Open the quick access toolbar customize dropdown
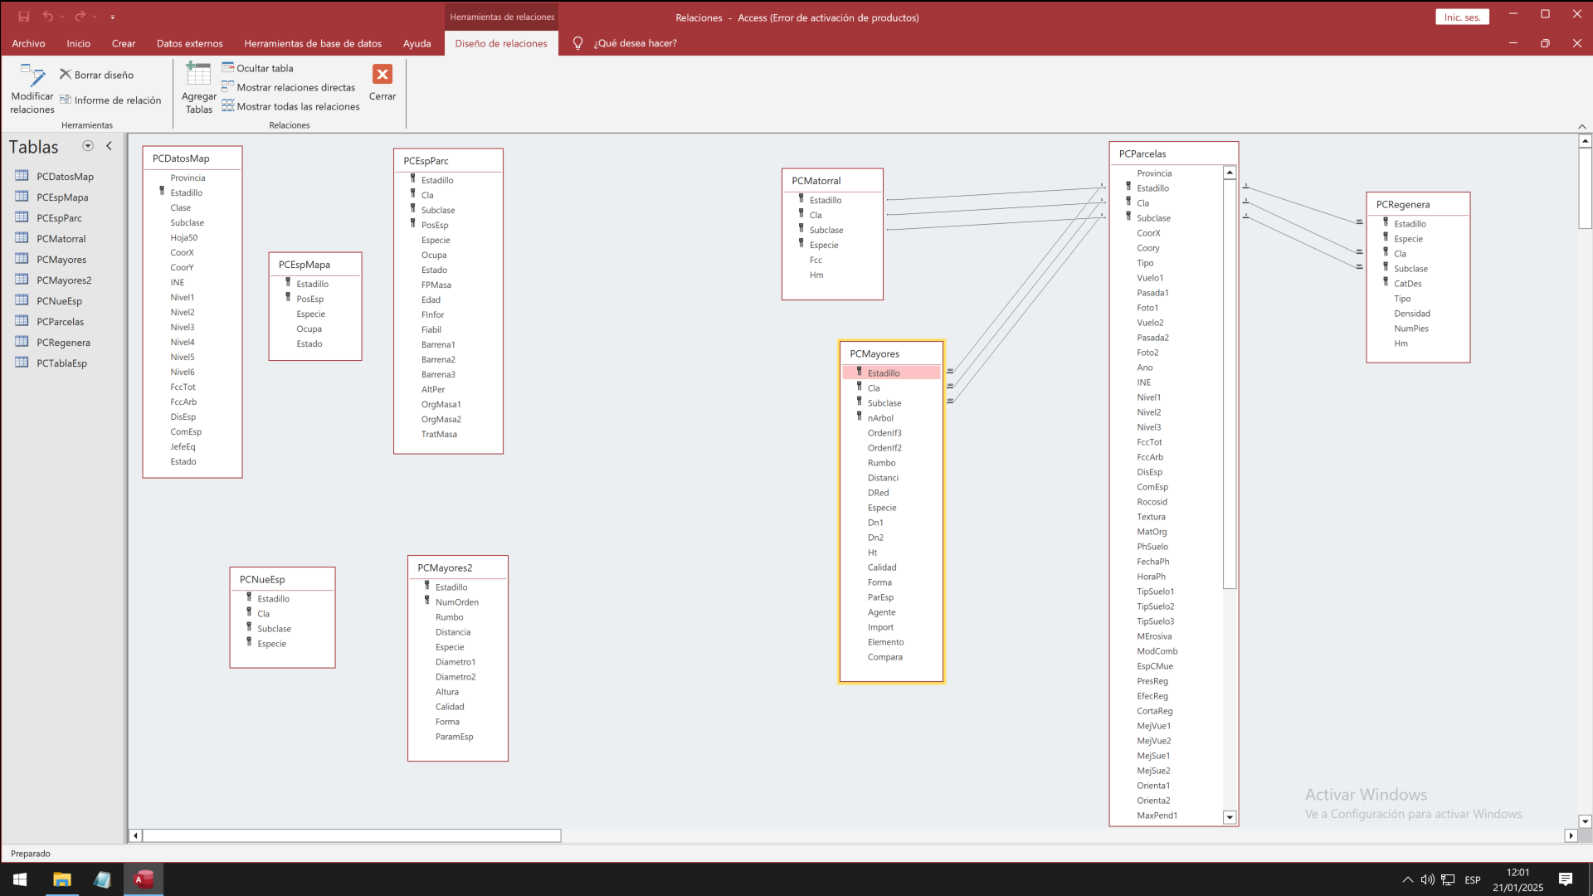Viewport: 1593px width, 896px height. tap(113, 17)
